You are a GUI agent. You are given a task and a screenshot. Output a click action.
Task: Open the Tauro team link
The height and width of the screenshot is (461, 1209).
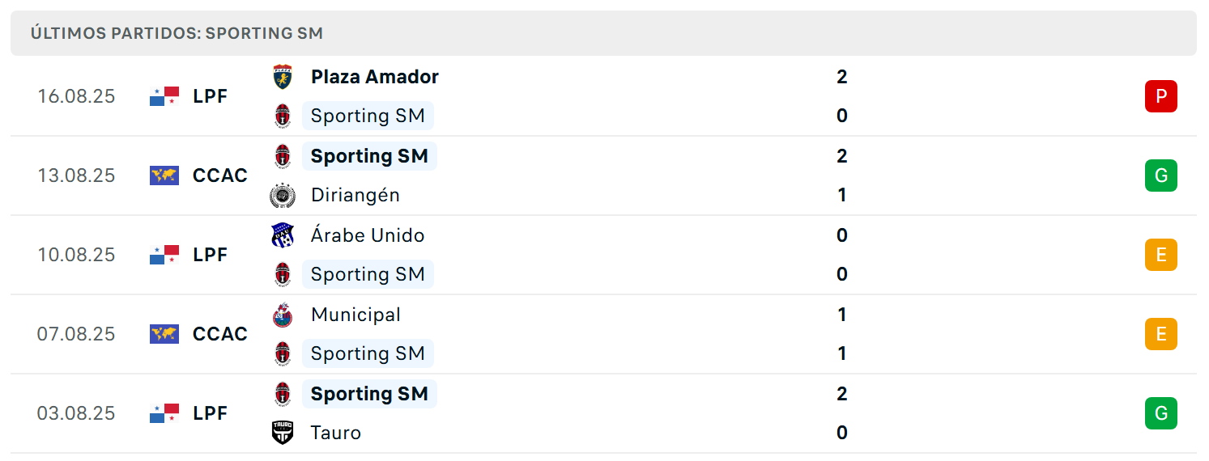tap(336, 433)
